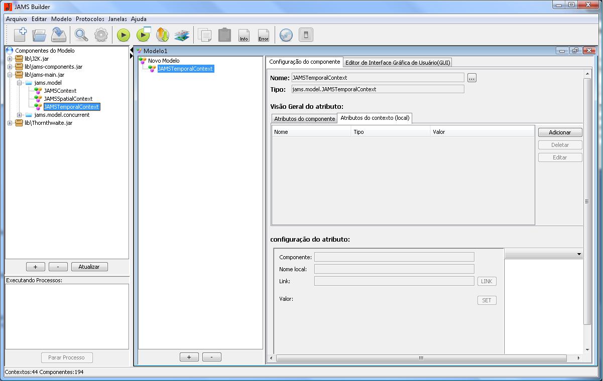Collapse the lib\jams-main.jar tree node
This screenshot has height=381, width=603.
10,75
